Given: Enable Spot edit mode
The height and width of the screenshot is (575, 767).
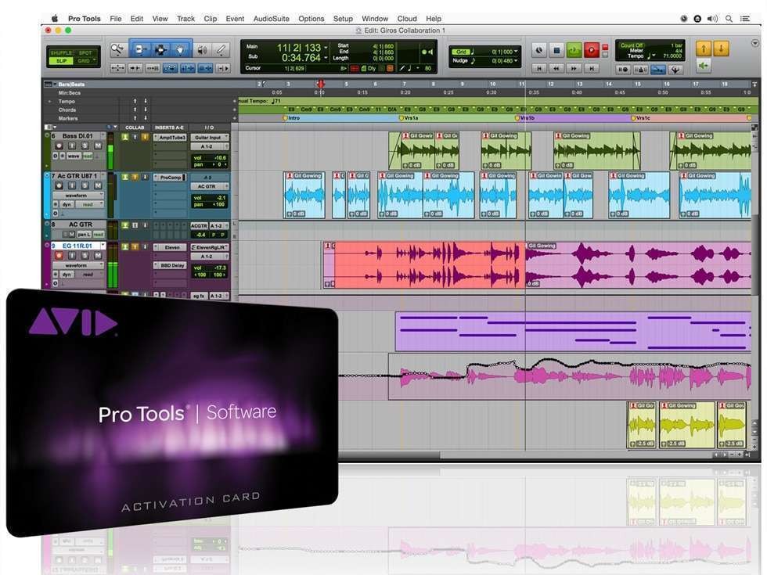Looking at the screenshot, I should point(85,52).
